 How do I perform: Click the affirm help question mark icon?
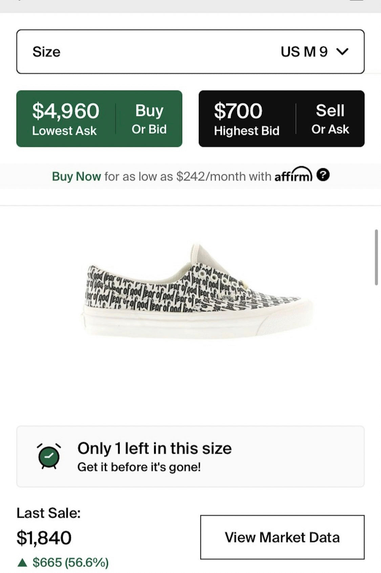323,175
